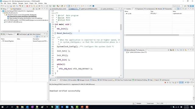Switch to the Call Hierarchy tab
This screenshot has height=109, width=195.
165,80
